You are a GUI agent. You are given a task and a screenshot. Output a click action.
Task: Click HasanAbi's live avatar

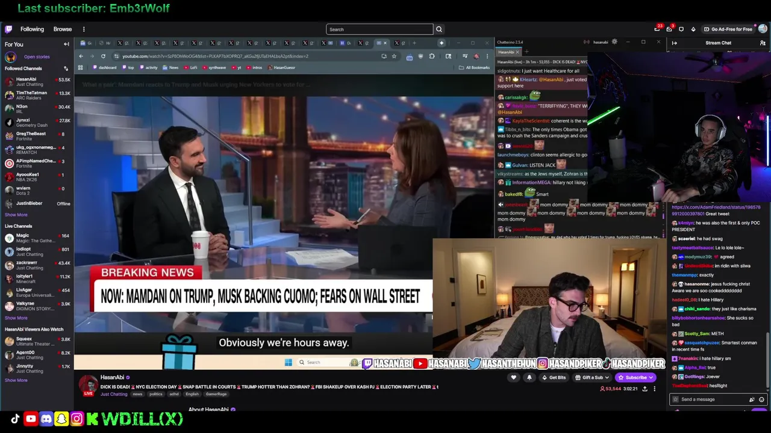89,385
